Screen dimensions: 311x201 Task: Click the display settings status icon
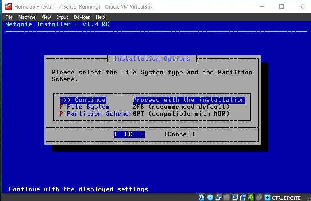pos(235,198)
